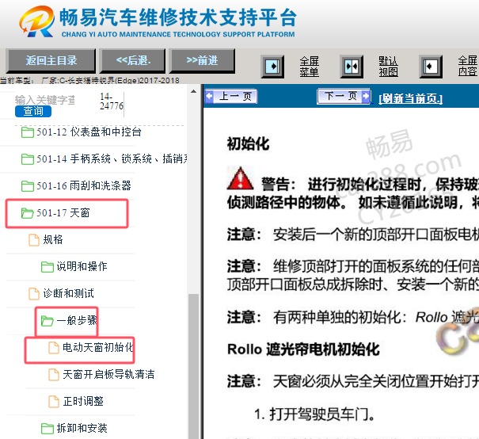Expand the 说明和操作 folder
The width and height of the screenshot is (479, 439).
82,266
